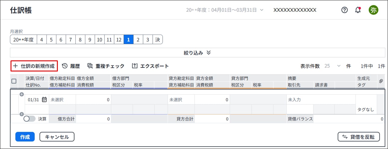Image resolution: width=388 pixels, height=149 pixels.
Task: Open the fiscal year period dropdown
Action: coord(225,10)
